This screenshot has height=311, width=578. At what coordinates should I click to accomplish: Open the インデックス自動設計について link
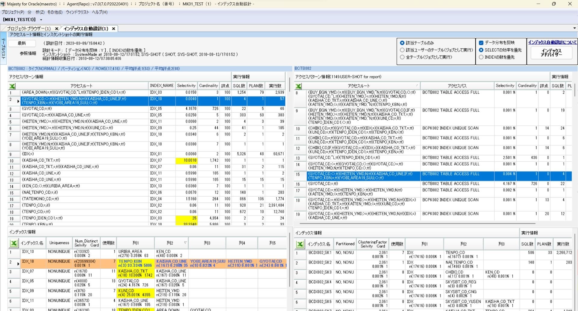click(x=552, y=42)
